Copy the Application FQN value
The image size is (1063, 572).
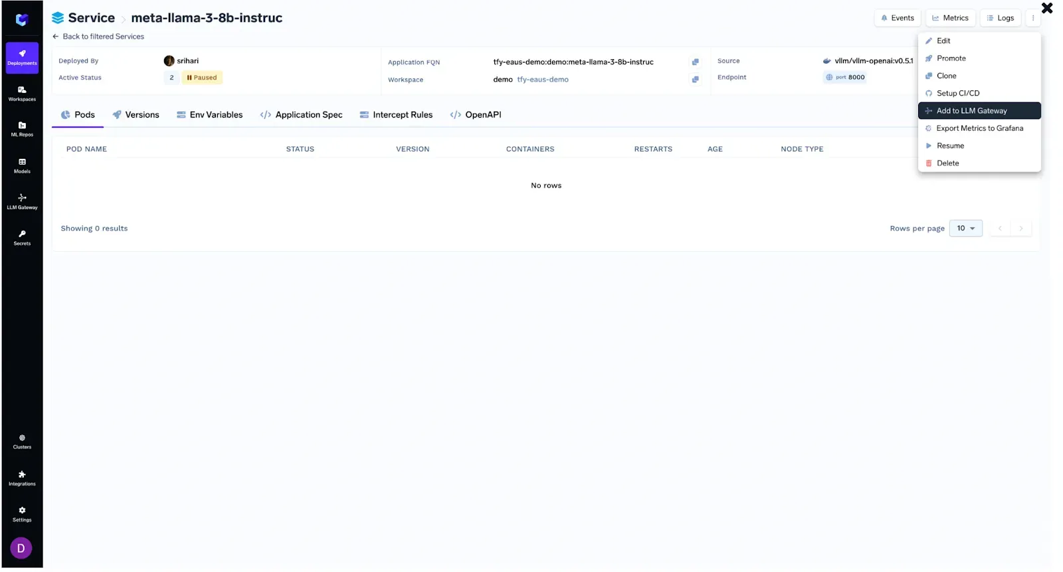click(695, 62)
